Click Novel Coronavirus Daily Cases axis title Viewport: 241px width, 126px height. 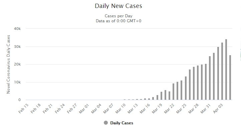pos(8,64)
